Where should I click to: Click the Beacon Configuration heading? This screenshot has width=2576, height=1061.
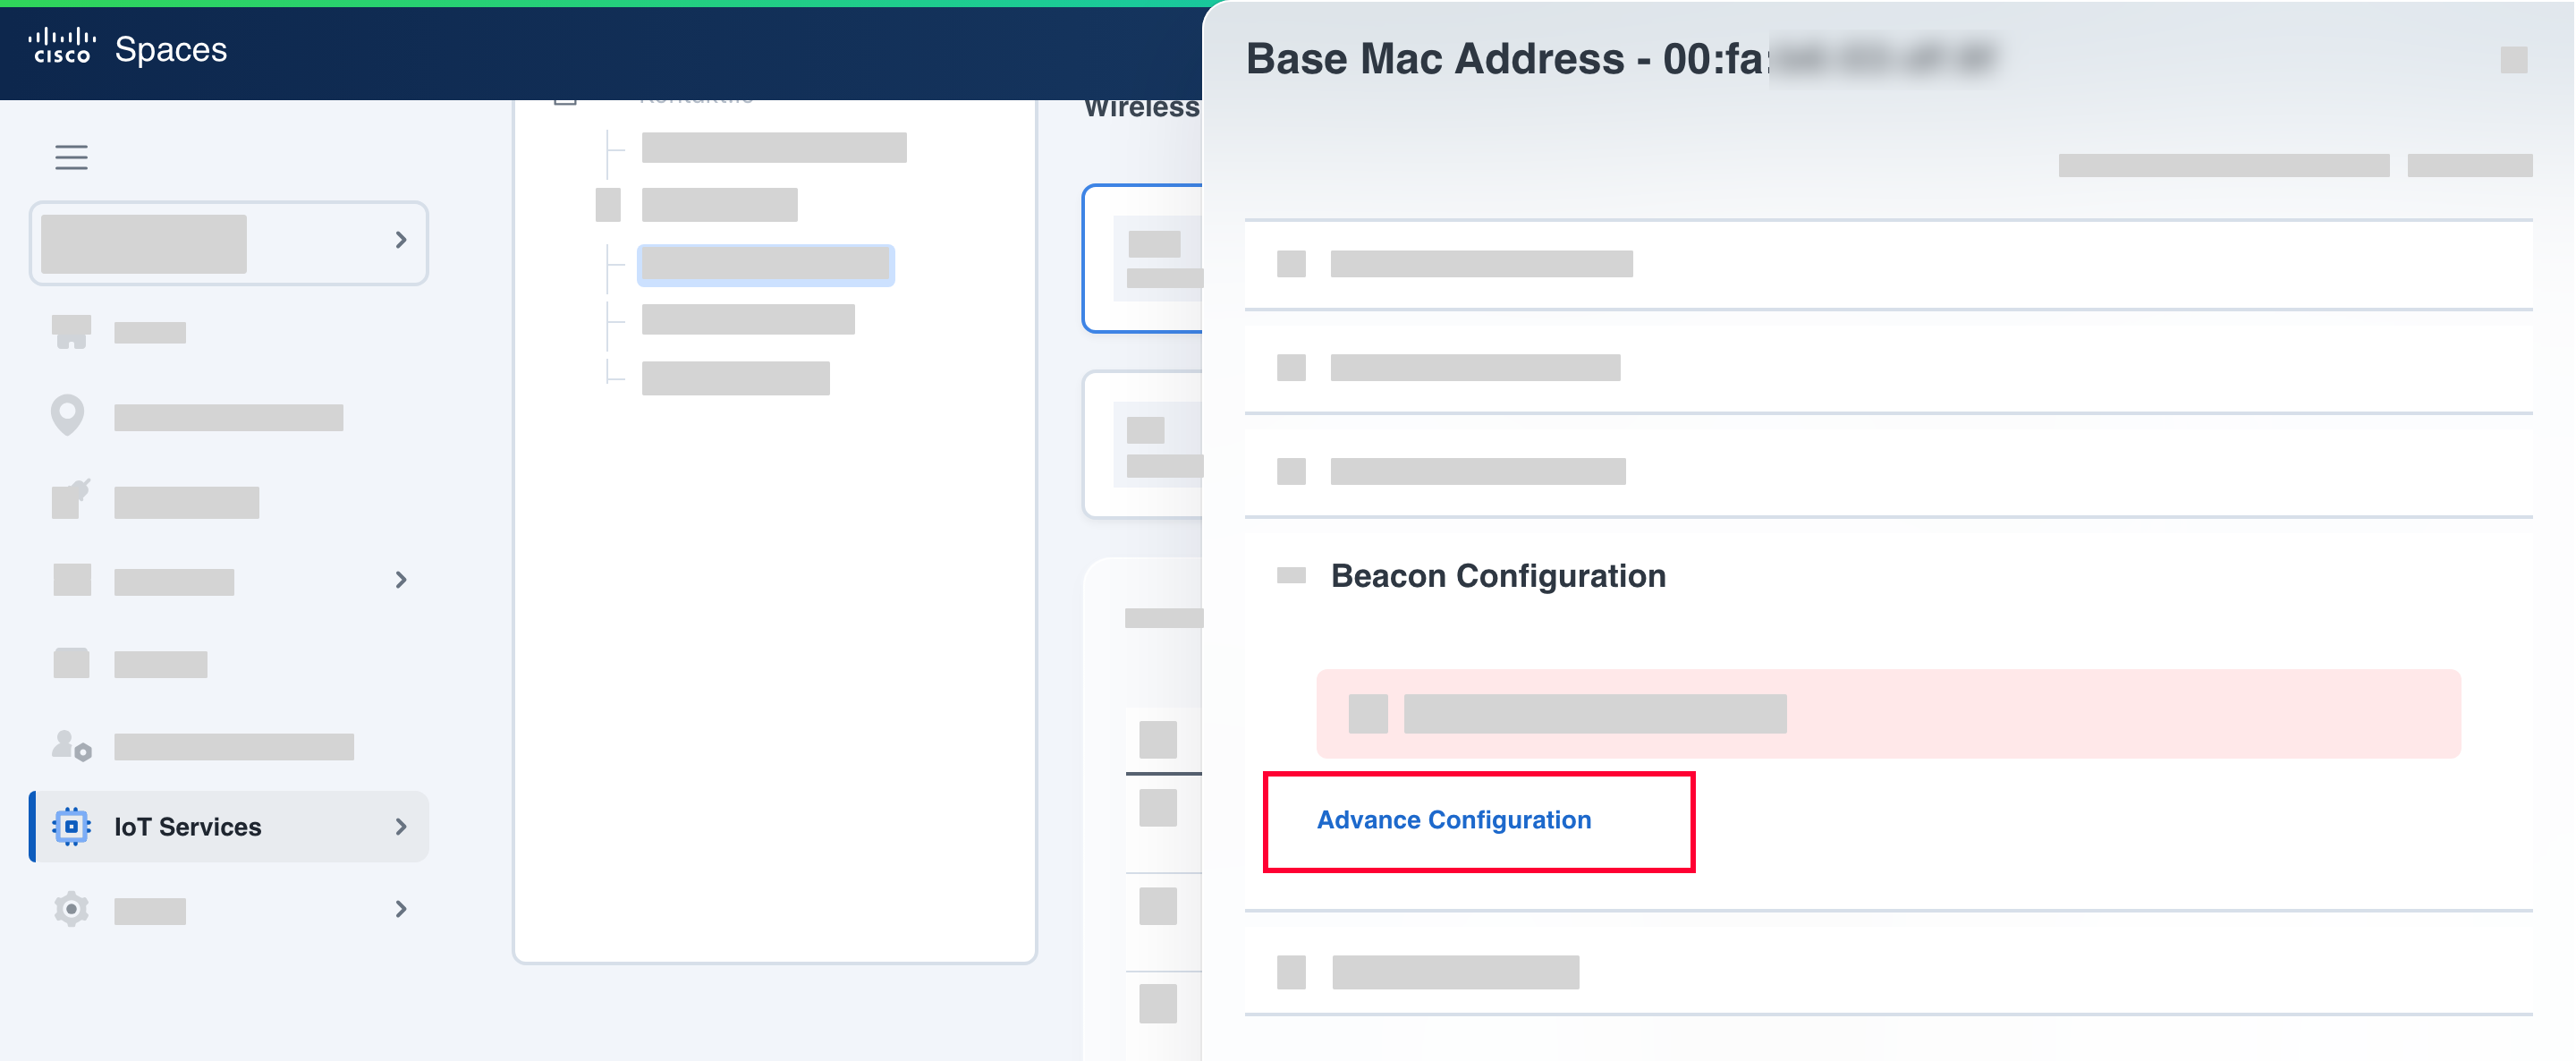point(1498,575)
